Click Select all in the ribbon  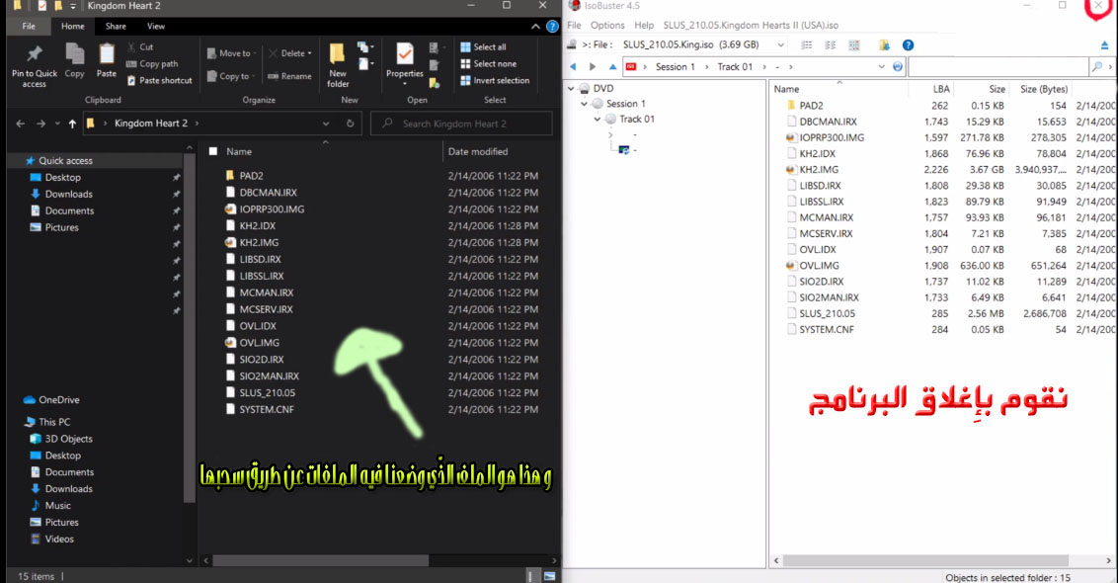pyautogui.click(x=489, y=46)
